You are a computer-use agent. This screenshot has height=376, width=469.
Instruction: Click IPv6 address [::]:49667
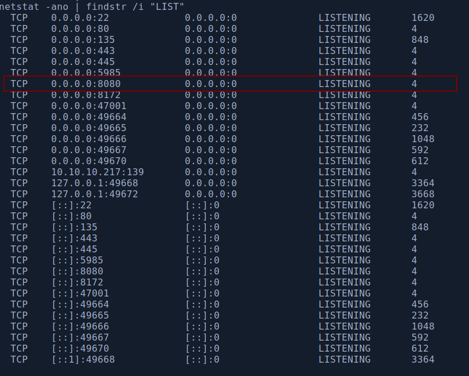click(x=80, y=338)
